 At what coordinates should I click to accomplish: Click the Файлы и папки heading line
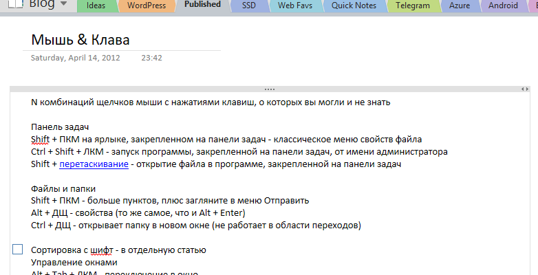click(63, 188)
